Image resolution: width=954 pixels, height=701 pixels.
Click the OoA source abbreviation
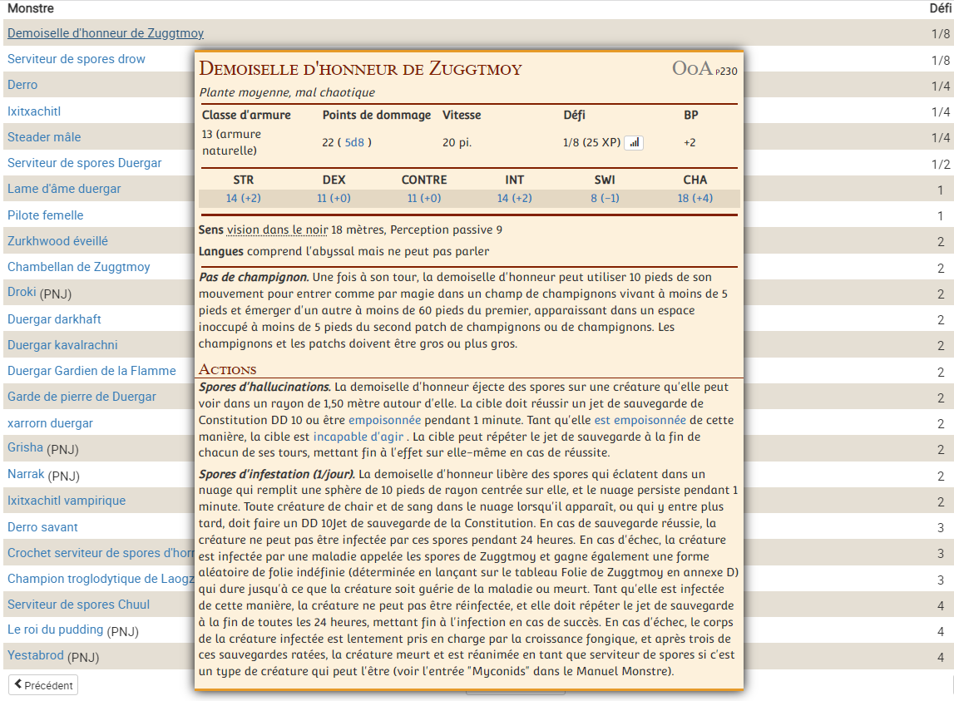click(692, 69)
